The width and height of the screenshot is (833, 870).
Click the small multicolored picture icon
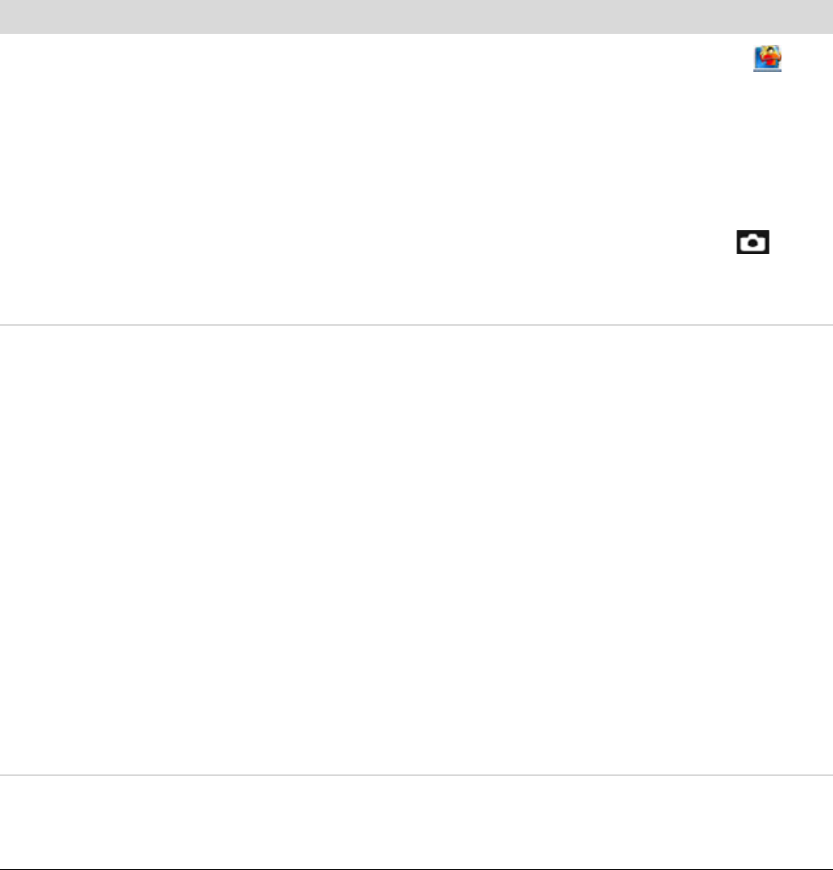(767, 58)
